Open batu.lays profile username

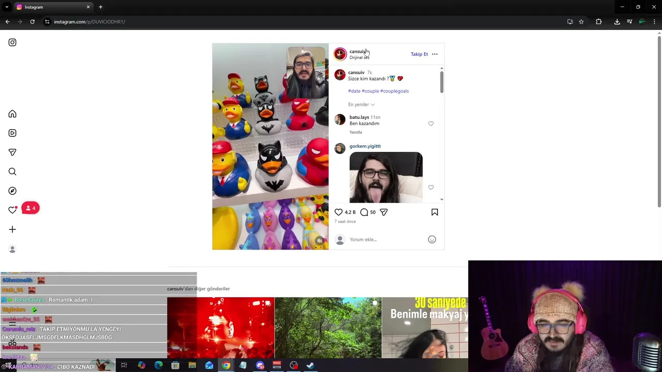click(x=359, y=117)
